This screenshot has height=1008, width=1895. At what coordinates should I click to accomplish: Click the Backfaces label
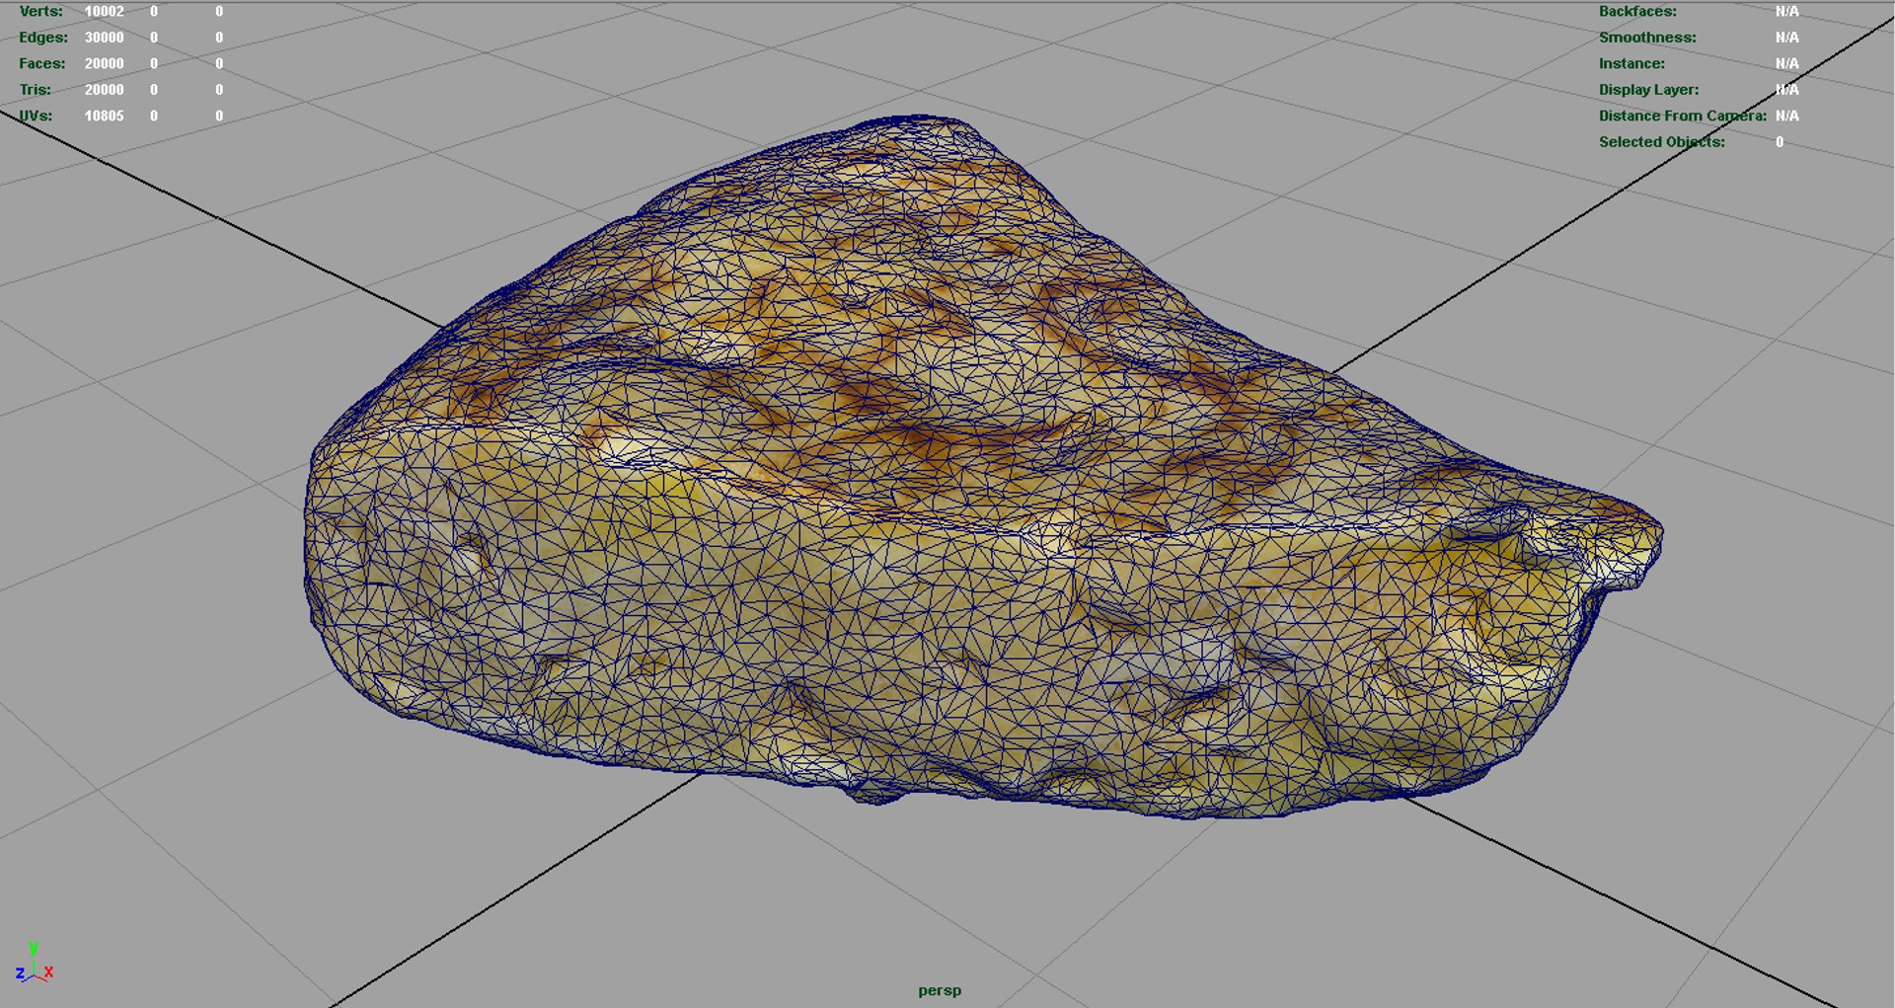pos(1637,12)
